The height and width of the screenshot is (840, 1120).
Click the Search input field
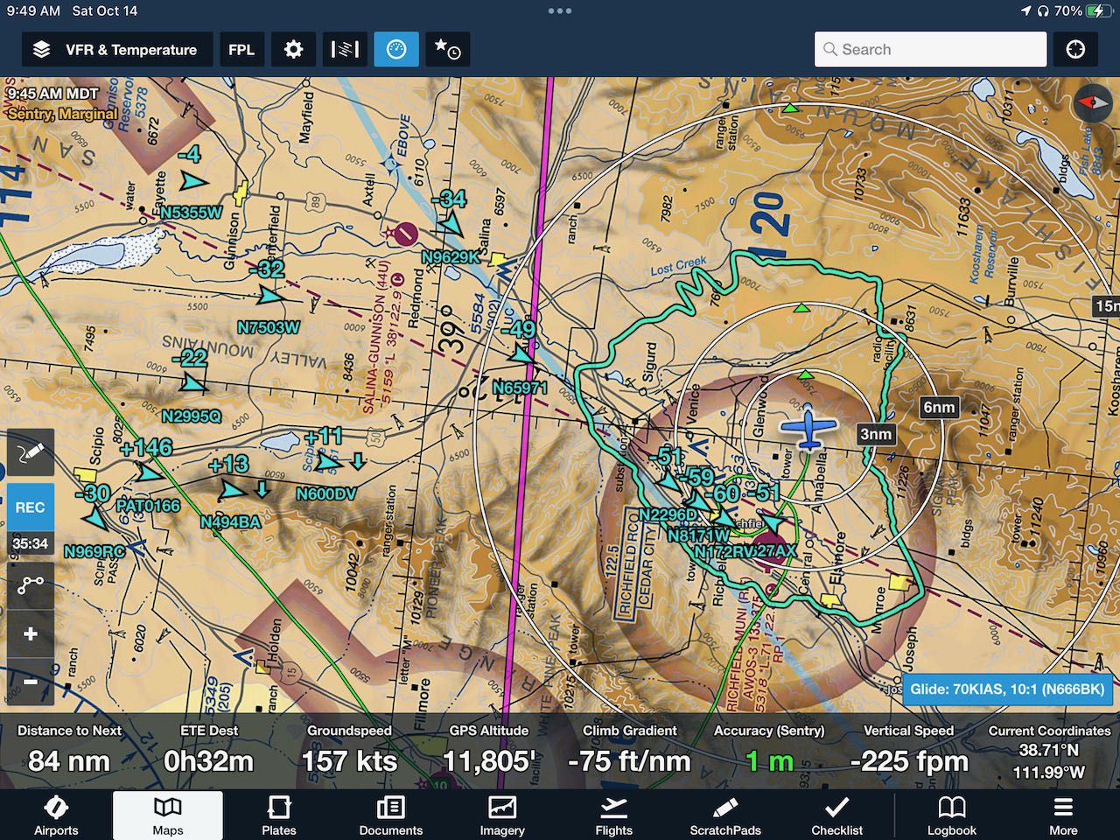[930, 50]
